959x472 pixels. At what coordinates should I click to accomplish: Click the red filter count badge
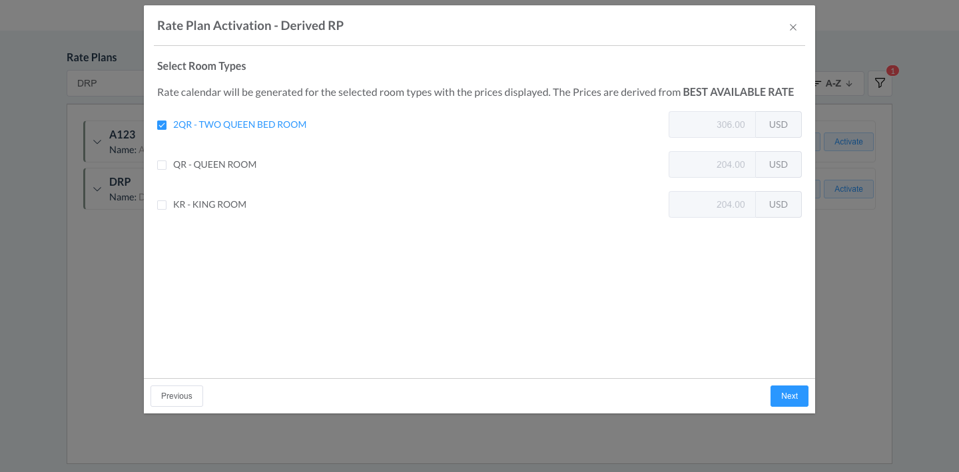pos(892,71)
